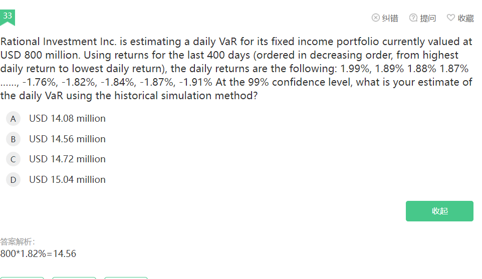Select answer option A circle
The image size is (482, 279).
coord(13,119)
